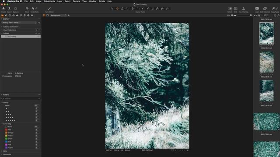Collapse the Filters panel
This screenshot has height=157, width=280.
pos(2,95)
